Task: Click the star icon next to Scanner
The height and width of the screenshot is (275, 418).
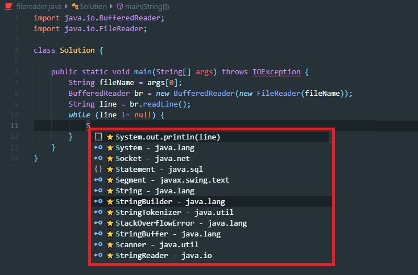Action: (110, 245)
